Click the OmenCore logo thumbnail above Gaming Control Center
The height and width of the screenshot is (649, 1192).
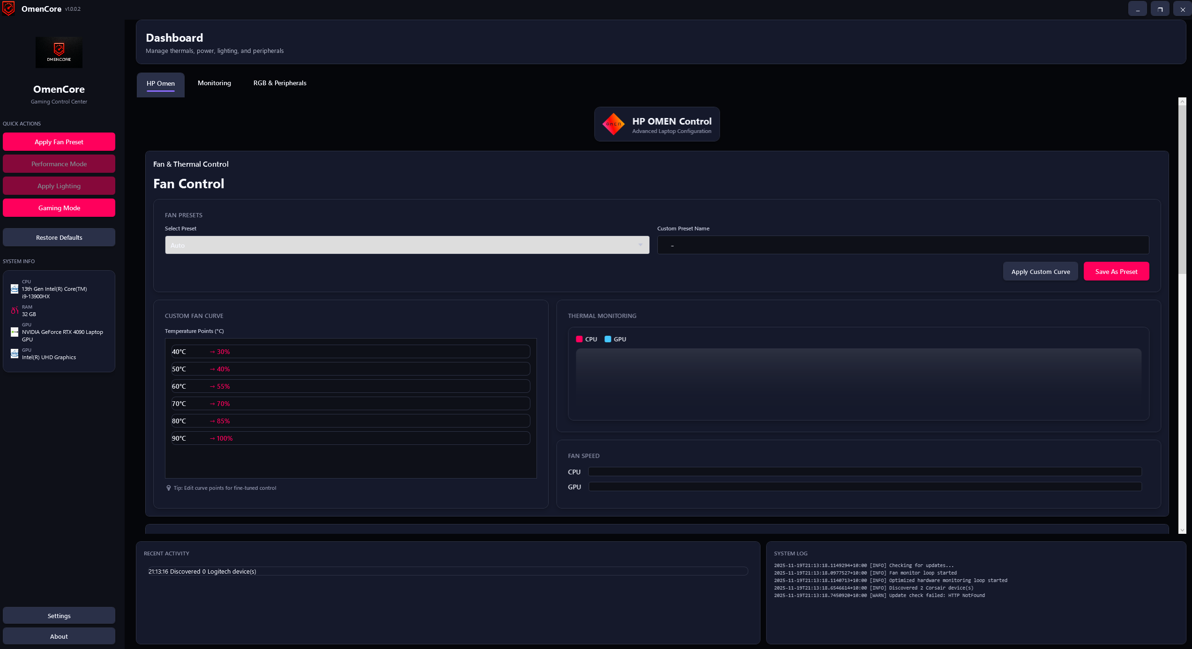pos(59,52)
